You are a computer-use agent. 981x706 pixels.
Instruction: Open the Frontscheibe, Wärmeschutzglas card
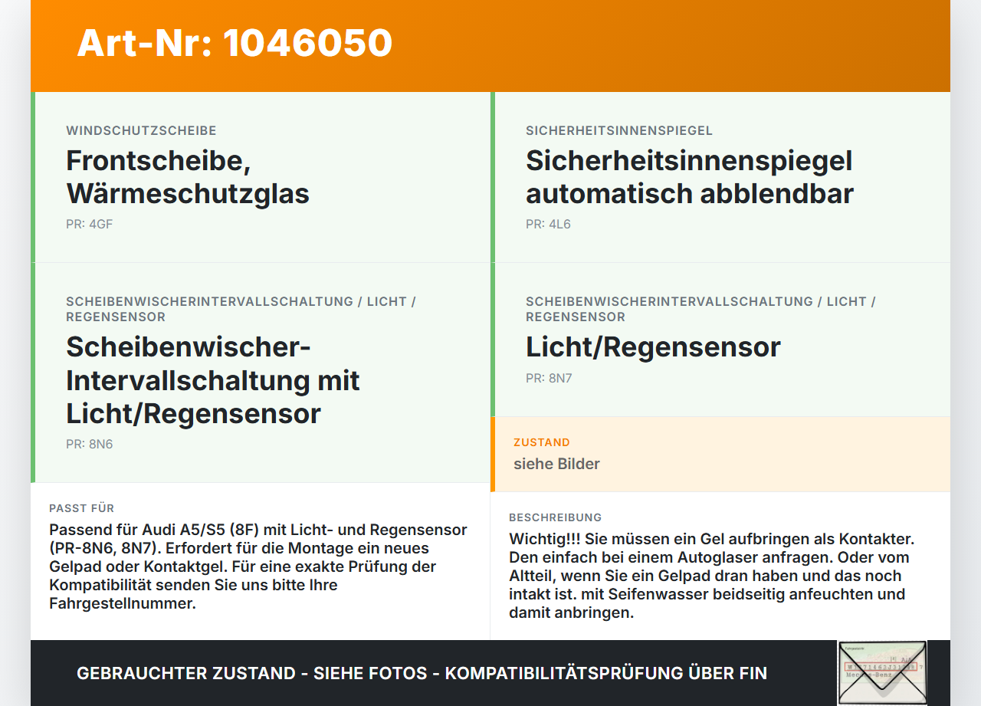tap(261, 177)
